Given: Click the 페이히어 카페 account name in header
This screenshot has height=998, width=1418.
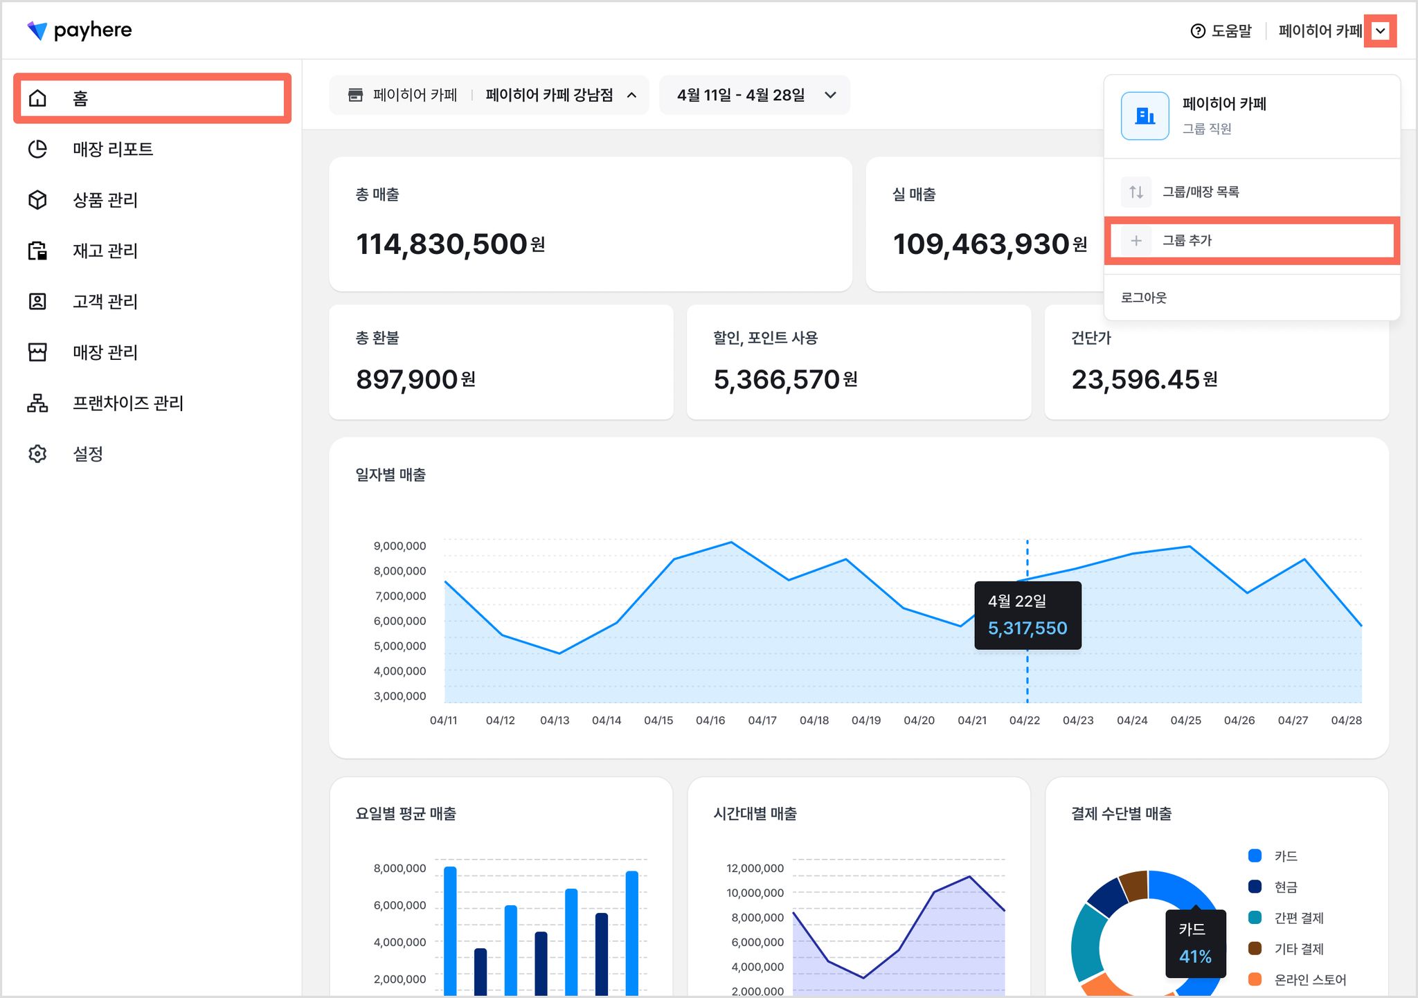Looking at the screenshot, I should [x=1320, y=31].
